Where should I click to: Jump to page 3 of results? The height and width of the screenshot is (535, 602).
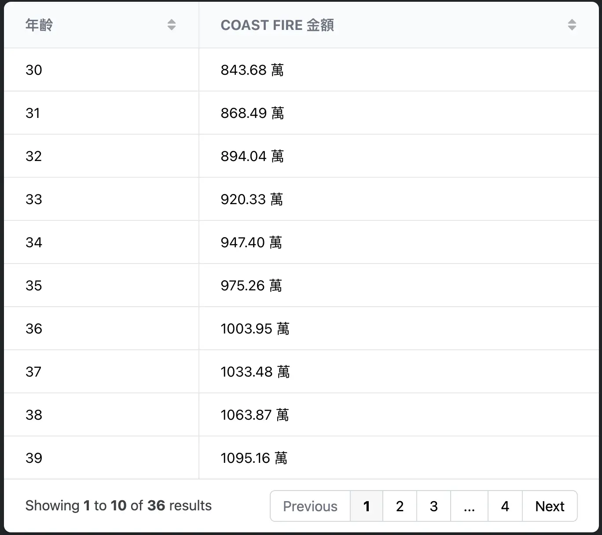click(x=433, y=506)
